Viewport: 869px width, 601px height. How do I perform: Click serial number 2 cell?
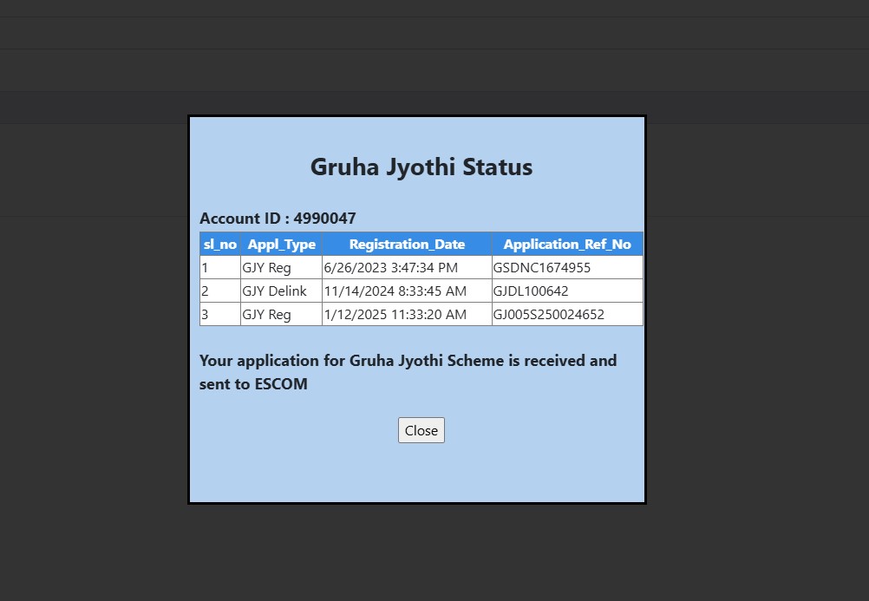220,291
